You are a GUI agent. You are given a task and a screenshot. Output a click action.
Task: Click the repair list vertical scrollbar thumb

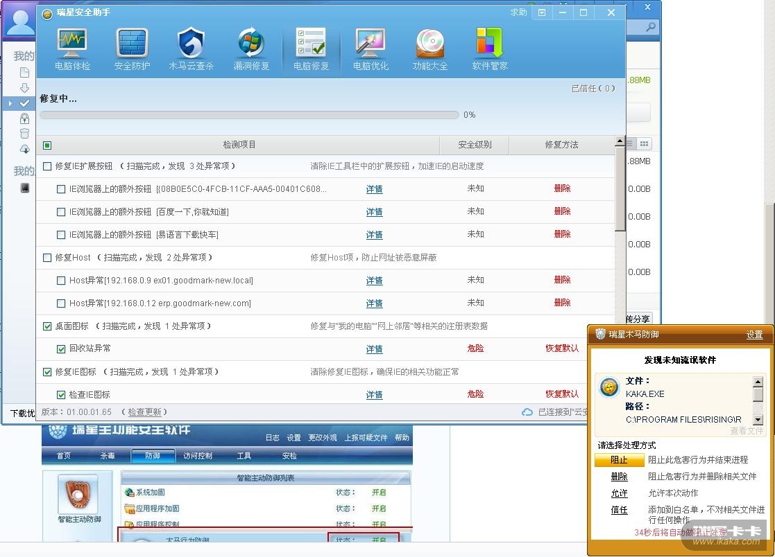click(620, 188)
